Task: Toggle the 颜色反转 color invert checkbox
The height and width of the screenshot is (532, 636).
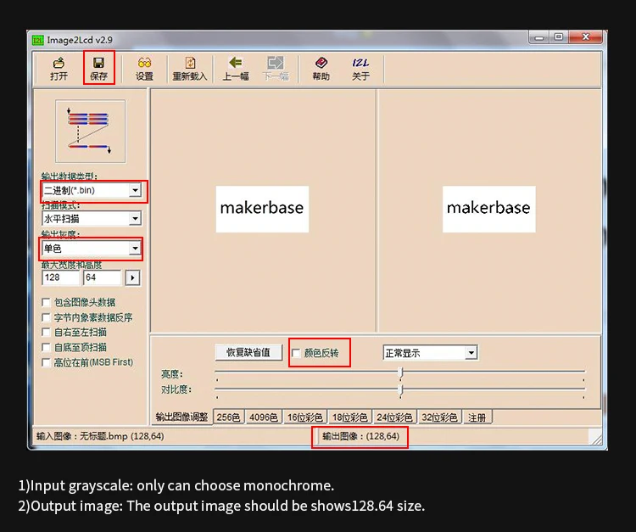Action: [296, 353]
